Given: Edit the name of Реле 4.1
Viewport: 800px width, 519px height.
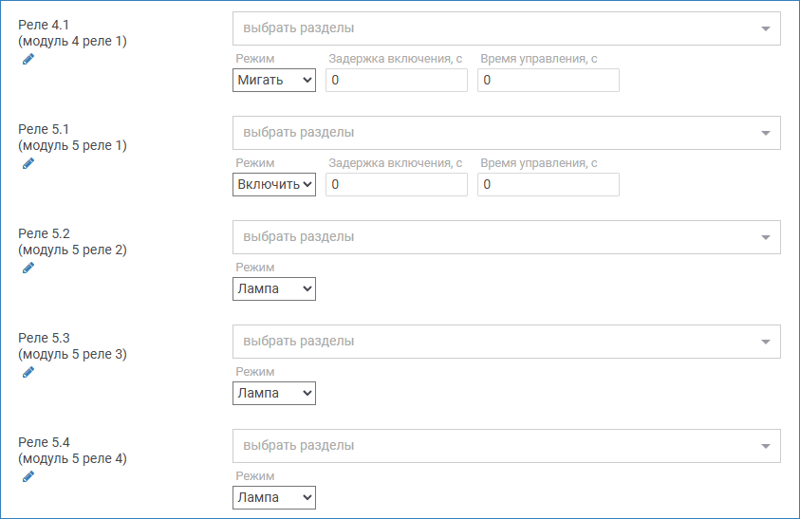Looking at the screenshot, I should [x=28, y=59].
